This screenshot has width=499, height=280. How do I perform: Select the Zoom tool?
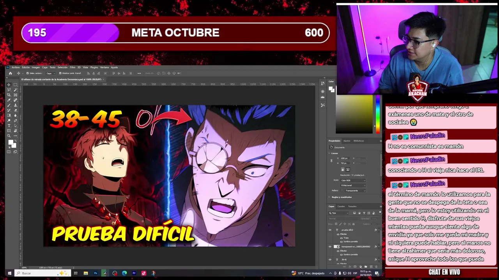pyautogui.click(x=9, y=136)
